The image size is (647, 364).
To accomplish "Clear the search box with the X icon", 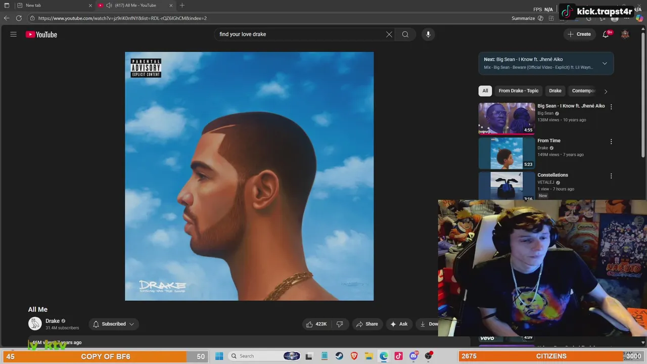I will tap(389, 34).
